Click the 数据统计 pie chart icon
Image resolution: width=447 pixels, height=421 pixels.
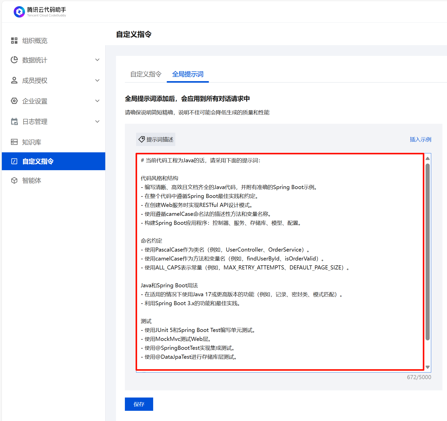[14, 60]
